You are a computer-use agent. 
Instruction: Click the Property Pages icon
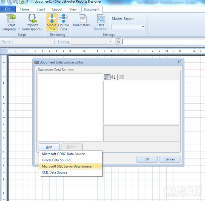pyautogui.click(x=121, y=77)
